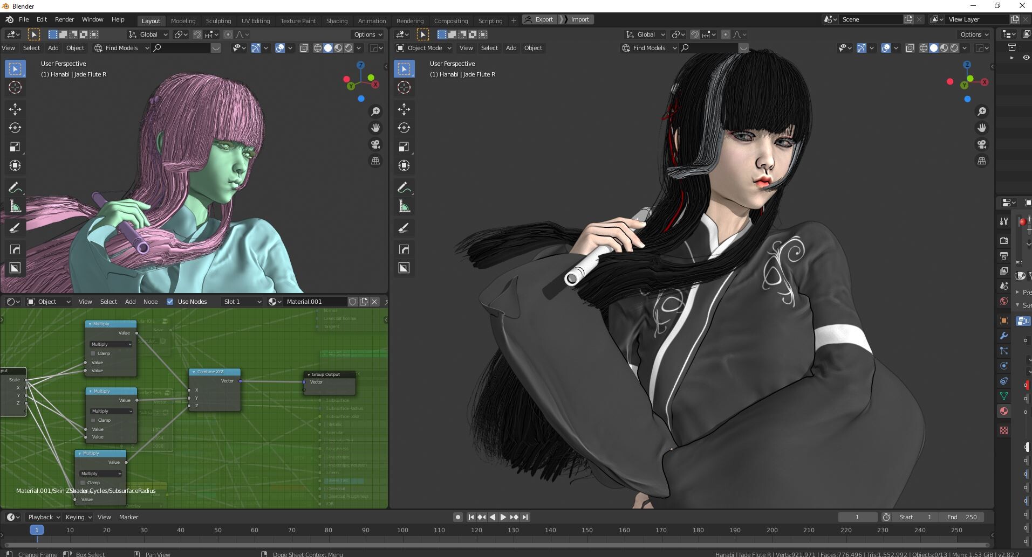Viewport: 1032px width, 557px height.
Task: Switch perspective/orthographic in right viewport
Action: (982, 161)
